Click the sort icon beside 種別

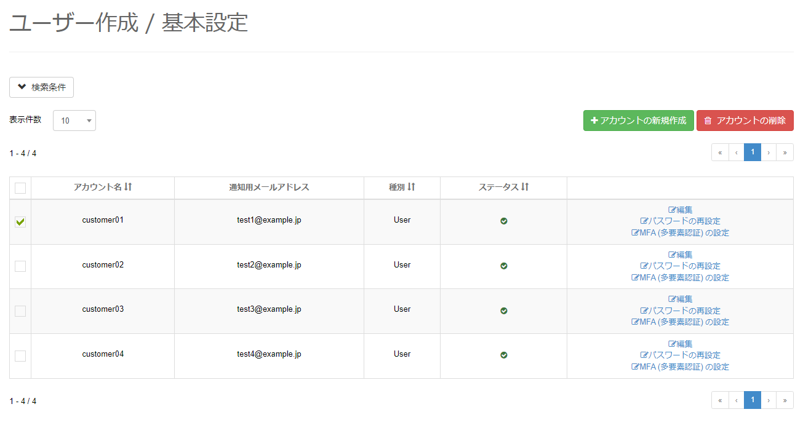click(411, 187)
